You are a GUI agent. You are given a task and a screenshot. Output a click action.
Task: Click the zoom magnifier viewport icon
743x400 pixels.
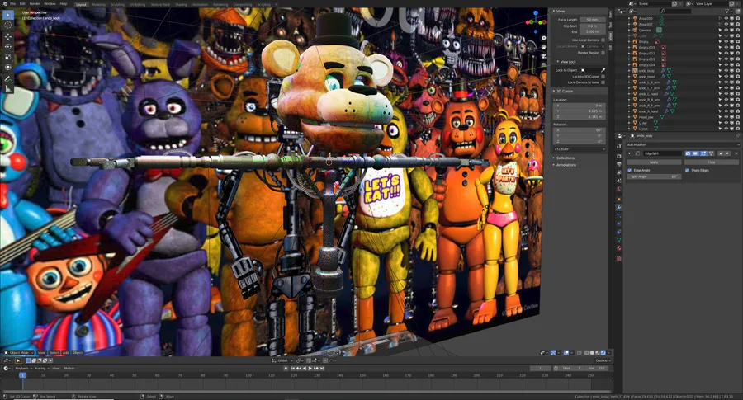tap(543, 38)
